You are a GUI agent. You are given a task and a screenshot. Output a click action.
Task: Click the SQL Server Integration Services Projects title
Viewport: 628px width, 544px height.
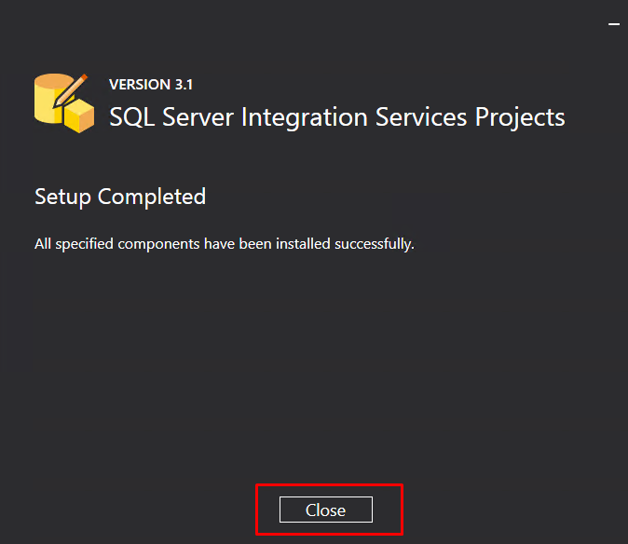336,117
